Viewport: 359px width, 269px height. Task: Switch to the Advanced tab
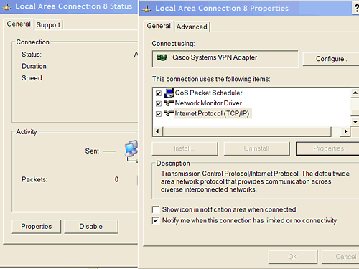click(192, 27)
